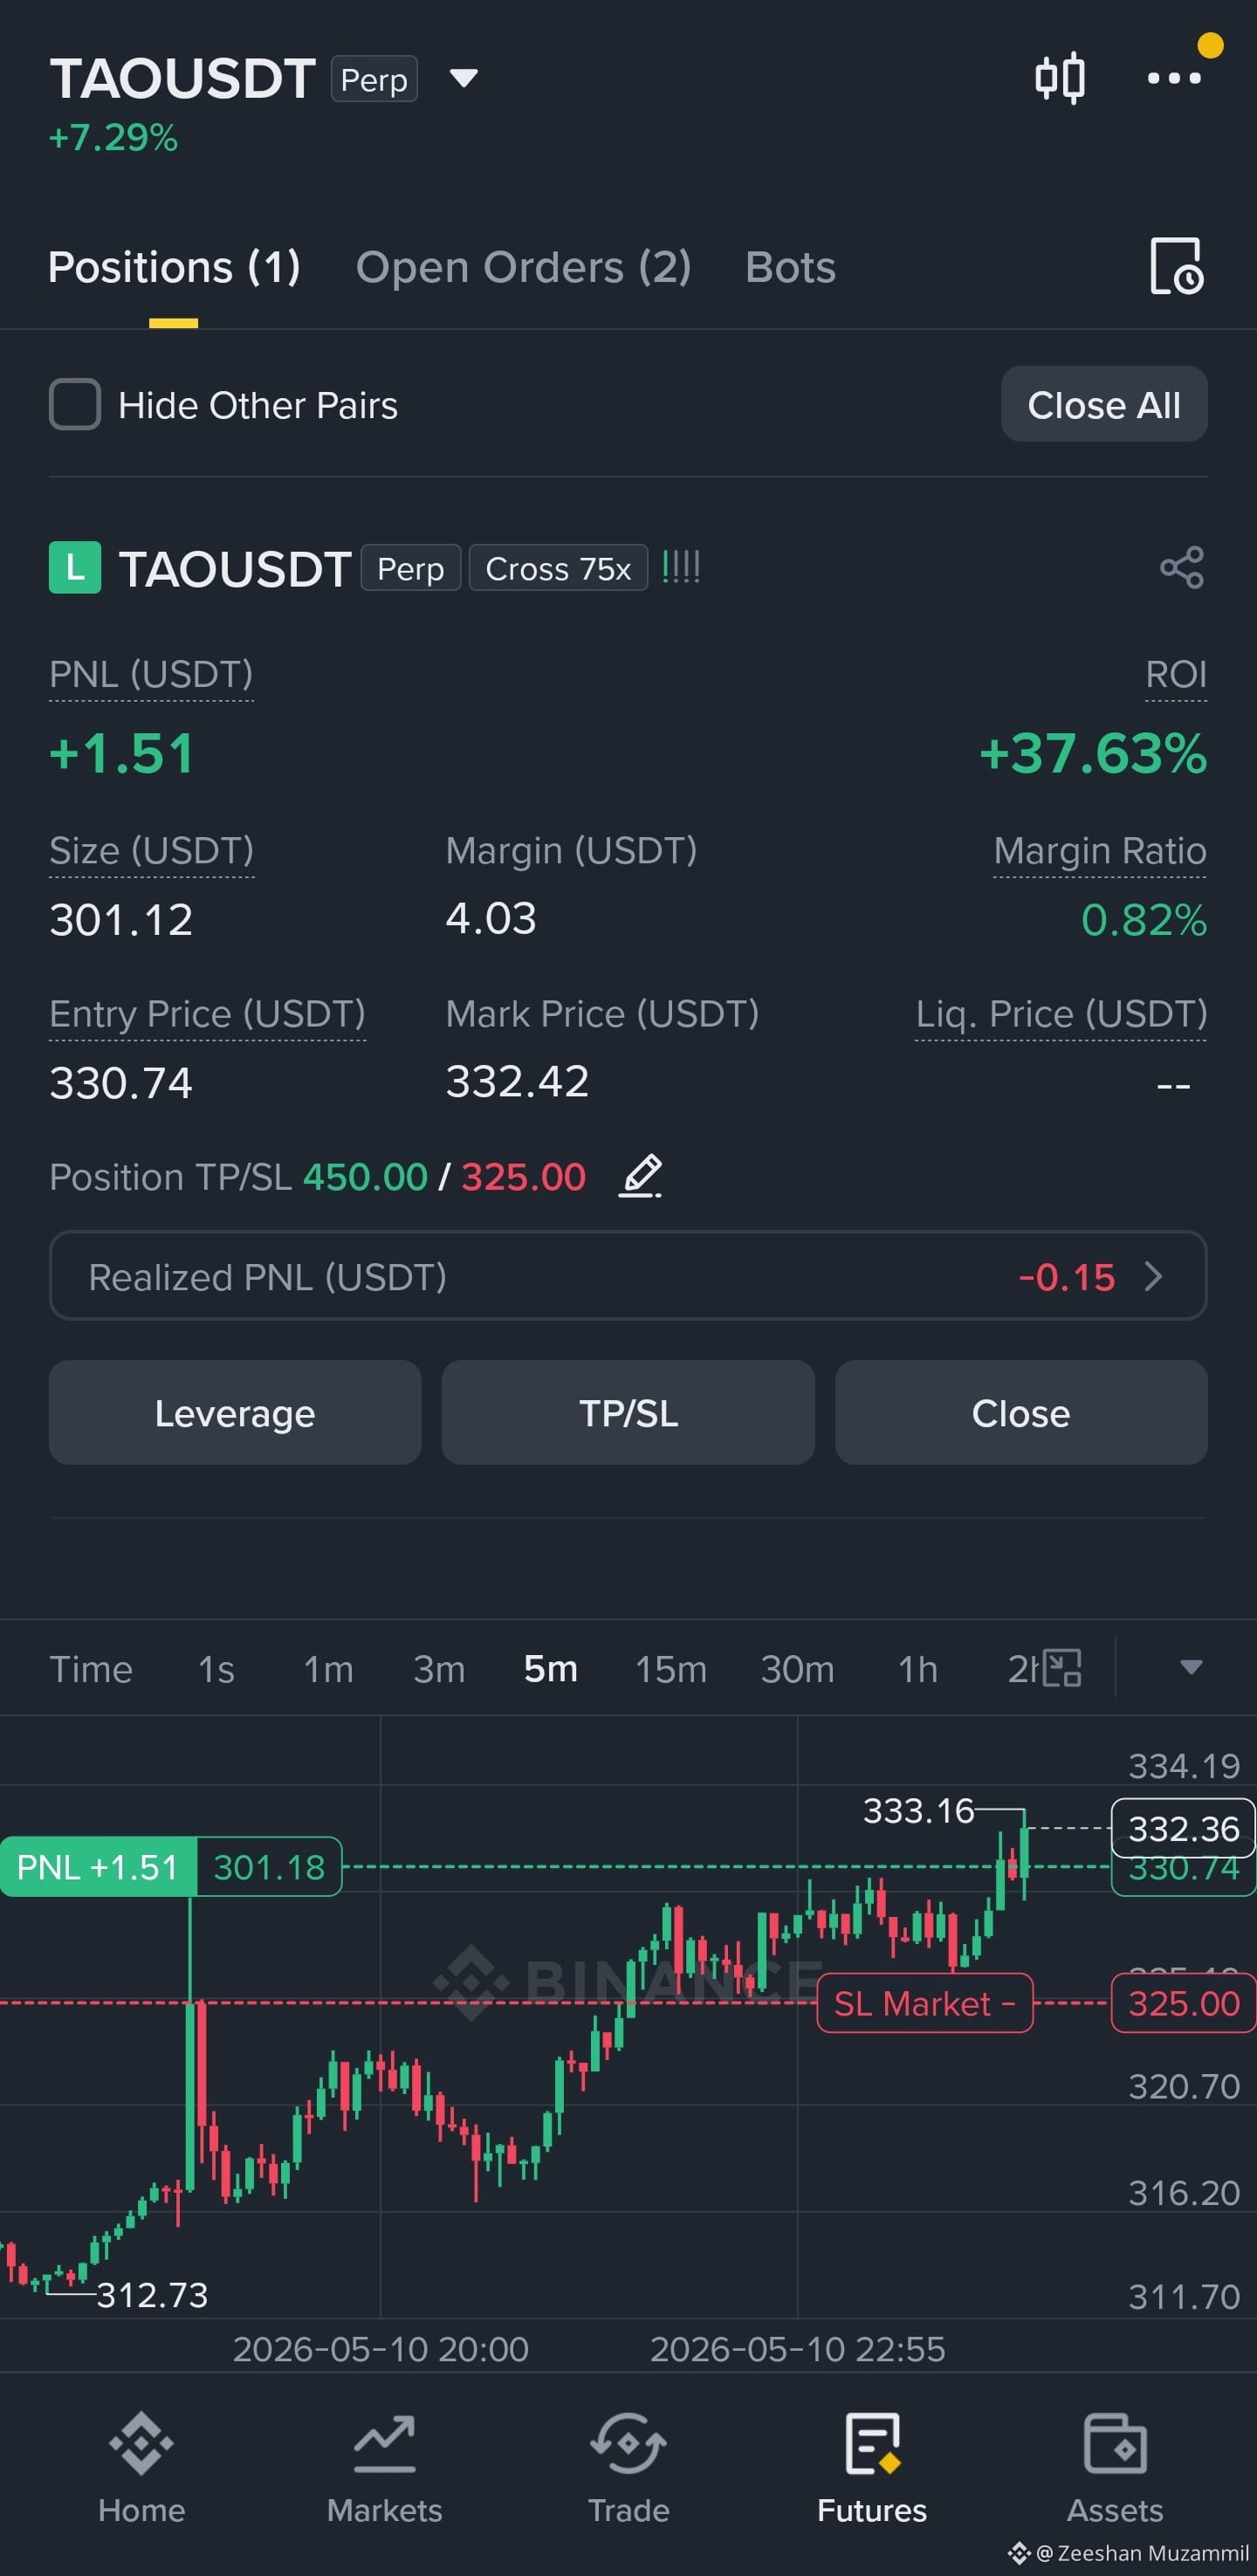Tap the +37.63% ROI value

point(1093,753)
